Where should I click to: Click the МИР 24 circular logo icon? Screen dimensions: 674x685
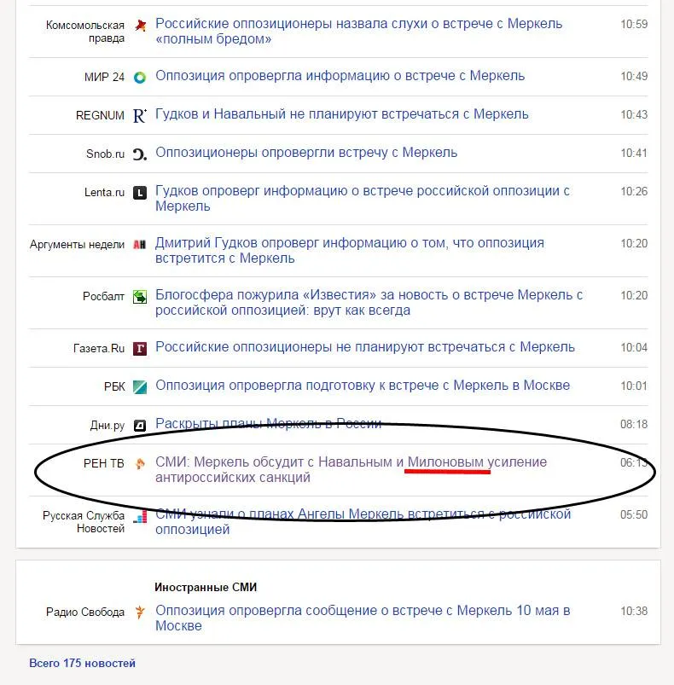coord(140,78)
